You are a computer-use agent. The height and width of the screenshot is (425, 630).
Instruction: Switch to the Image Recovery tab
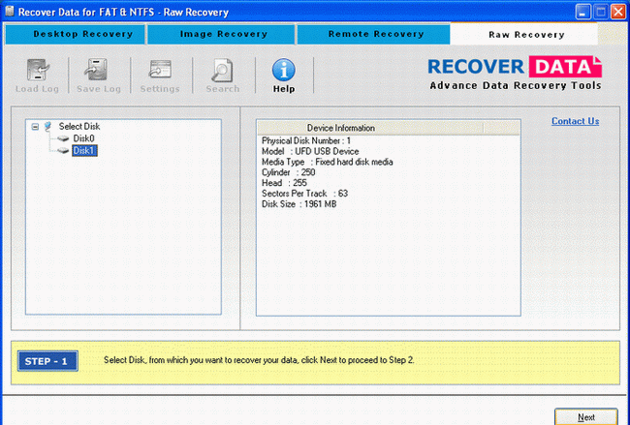click(223, 34)
